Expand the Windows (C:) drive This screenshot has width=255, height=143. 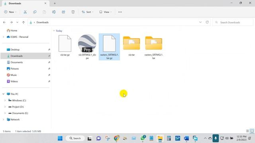click(5, 100)
